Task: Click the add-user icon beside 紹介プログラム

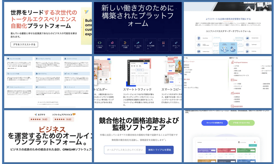Action: [37, 74]
